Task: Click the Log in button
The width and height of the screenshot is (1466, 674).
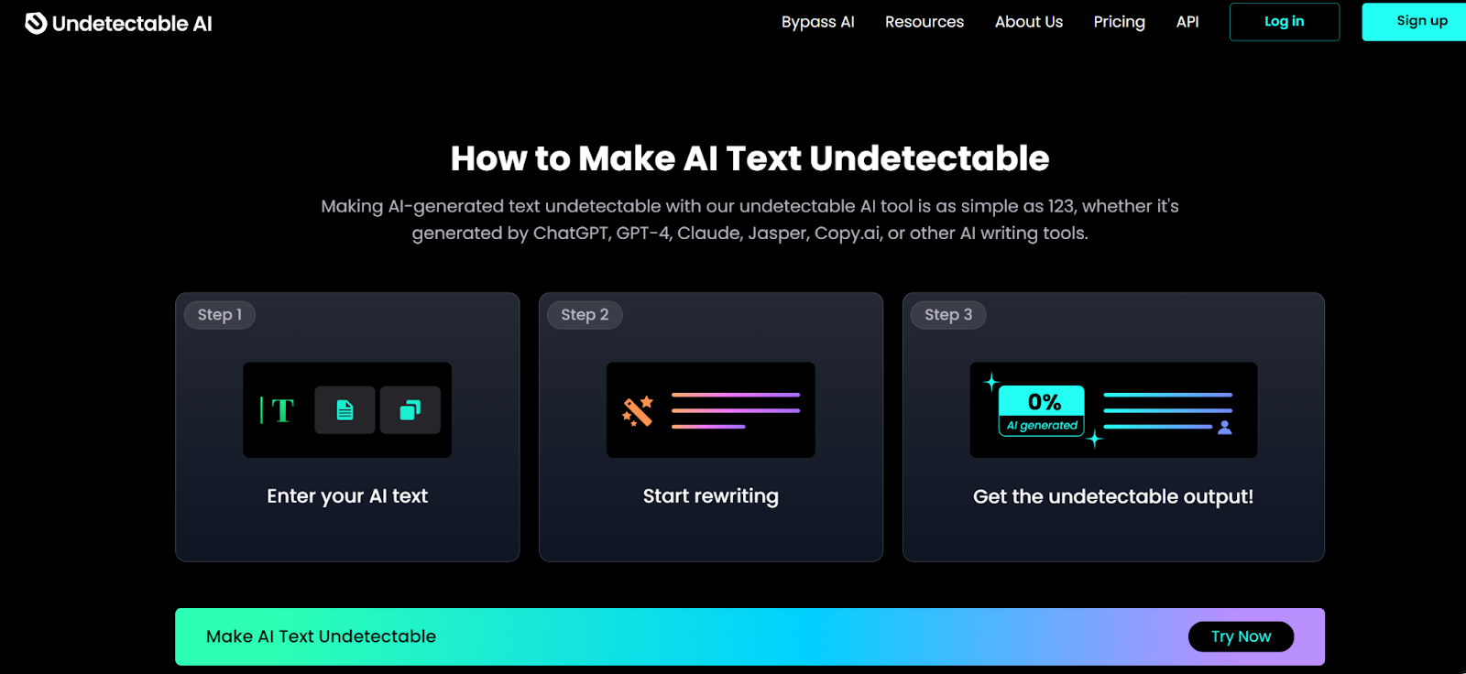Action: 1284,22
